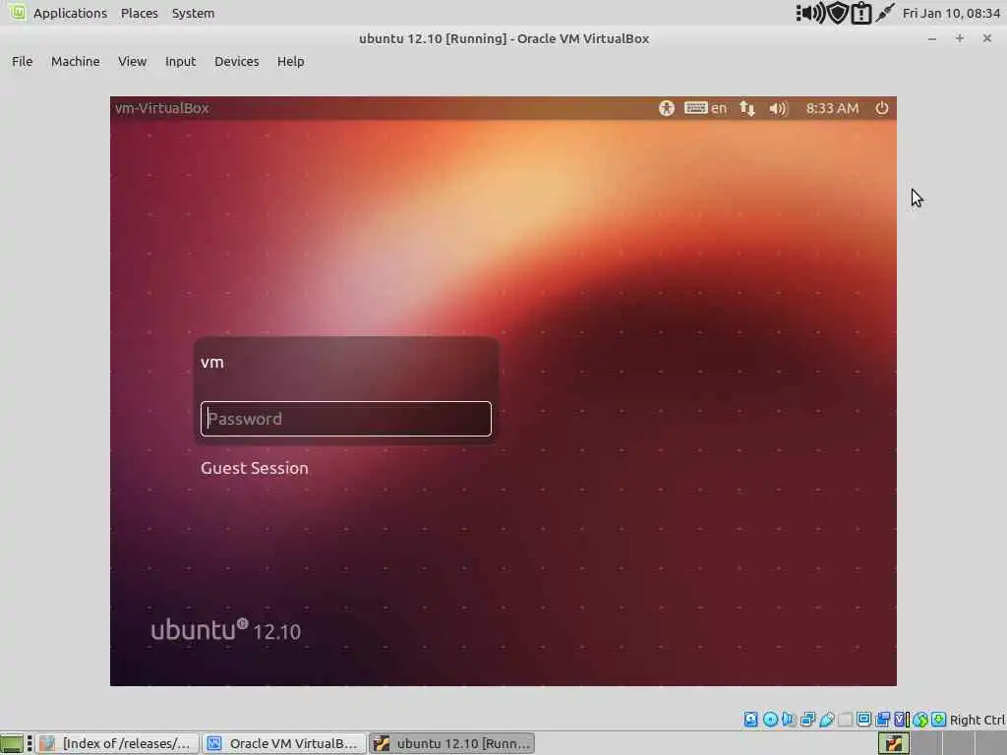1007x755 pixels.
Task: Open the Machine menu
Action: click(x=75, y=62)
